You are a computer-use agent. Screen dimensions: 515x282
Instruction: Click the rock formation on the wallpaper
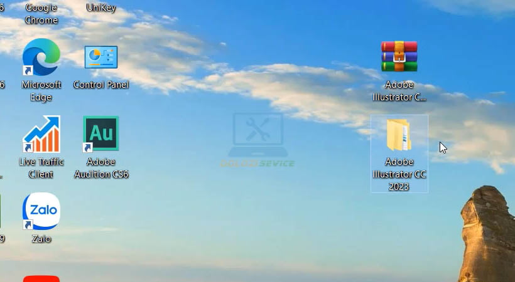click(x=487, y=238)
